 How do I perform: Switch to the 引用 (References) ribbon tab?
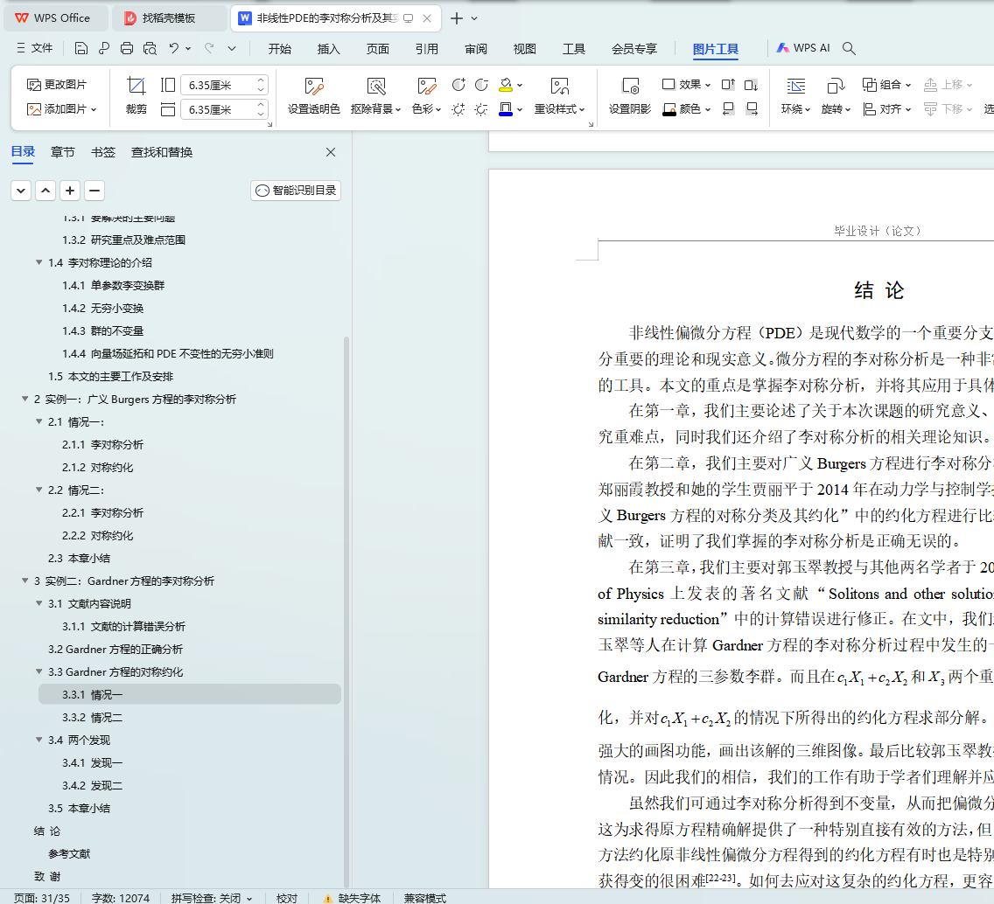point(427,49)
